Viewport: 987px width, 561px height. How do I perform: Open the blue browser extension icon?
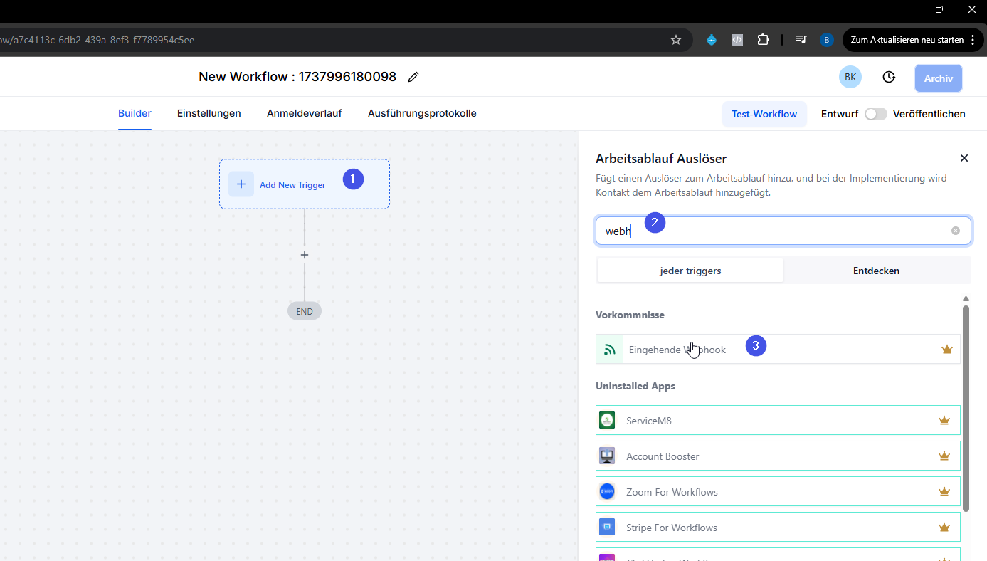tap(712, 40)
